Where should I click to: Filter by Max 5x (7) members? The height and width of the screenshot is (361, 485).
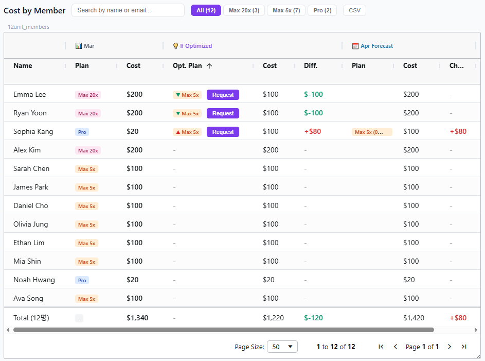[x=286, y=10]
